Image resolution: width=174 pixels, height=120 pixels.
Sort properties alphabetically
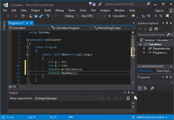tap(146, 88)
